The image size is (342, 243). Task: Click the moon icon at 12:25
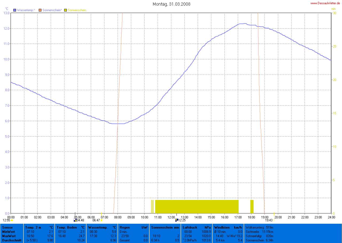tap(176, 220)
